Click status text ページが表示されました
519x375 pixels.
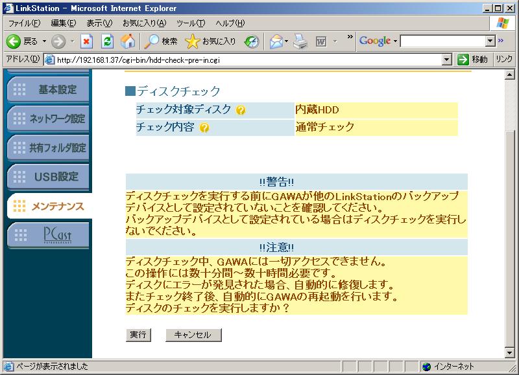point(53,367)
